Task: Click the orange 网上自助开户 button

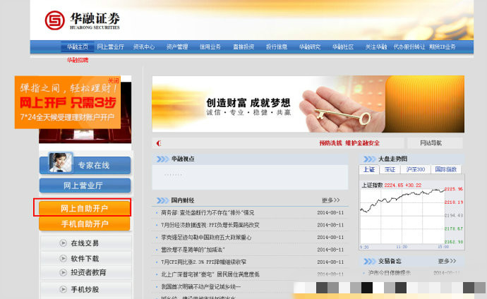Action: [85, 208]
